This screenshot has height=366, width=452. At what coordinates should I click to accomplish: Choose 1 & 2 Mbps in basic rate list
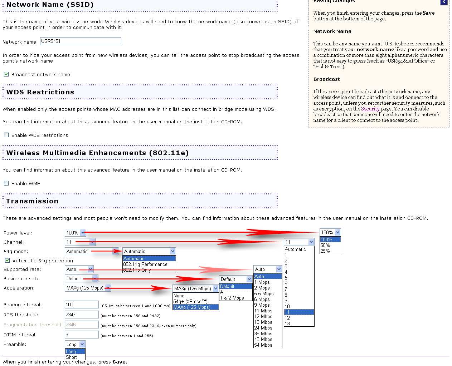236,298
